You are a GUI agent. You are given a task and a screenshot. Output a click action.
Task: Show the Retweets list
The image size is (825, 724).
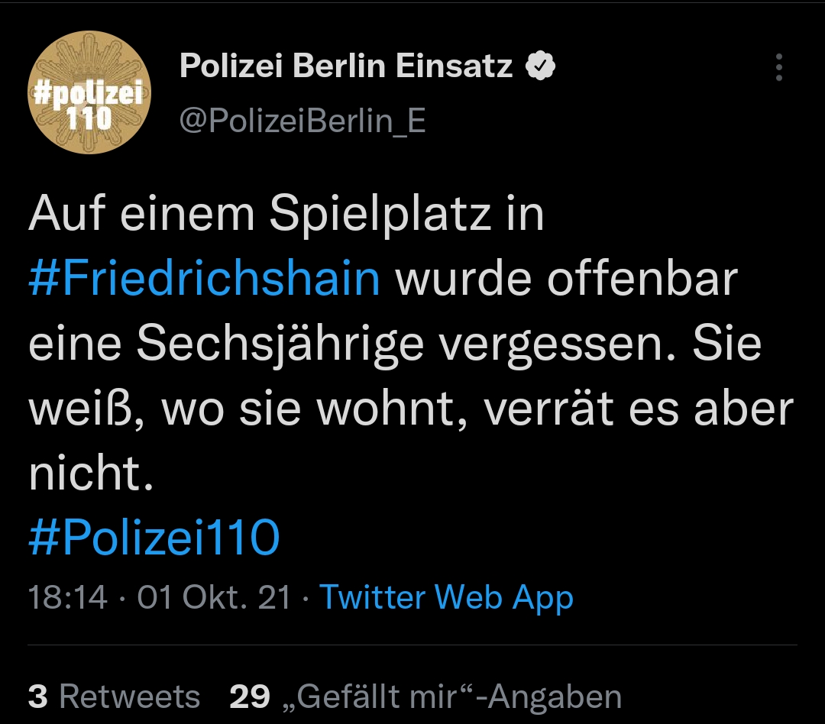pos(129,697)
